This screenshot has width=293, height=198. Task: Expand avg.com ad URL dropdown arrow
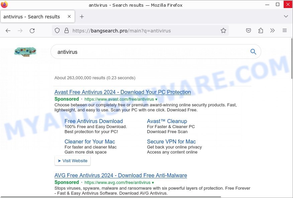pos(153,183)
